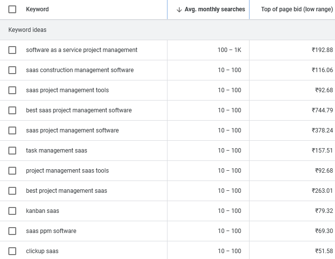335x259 pixels.
Task: Click the ₹51.58 bid for clickup saas
Action: (x=324, y=251)
